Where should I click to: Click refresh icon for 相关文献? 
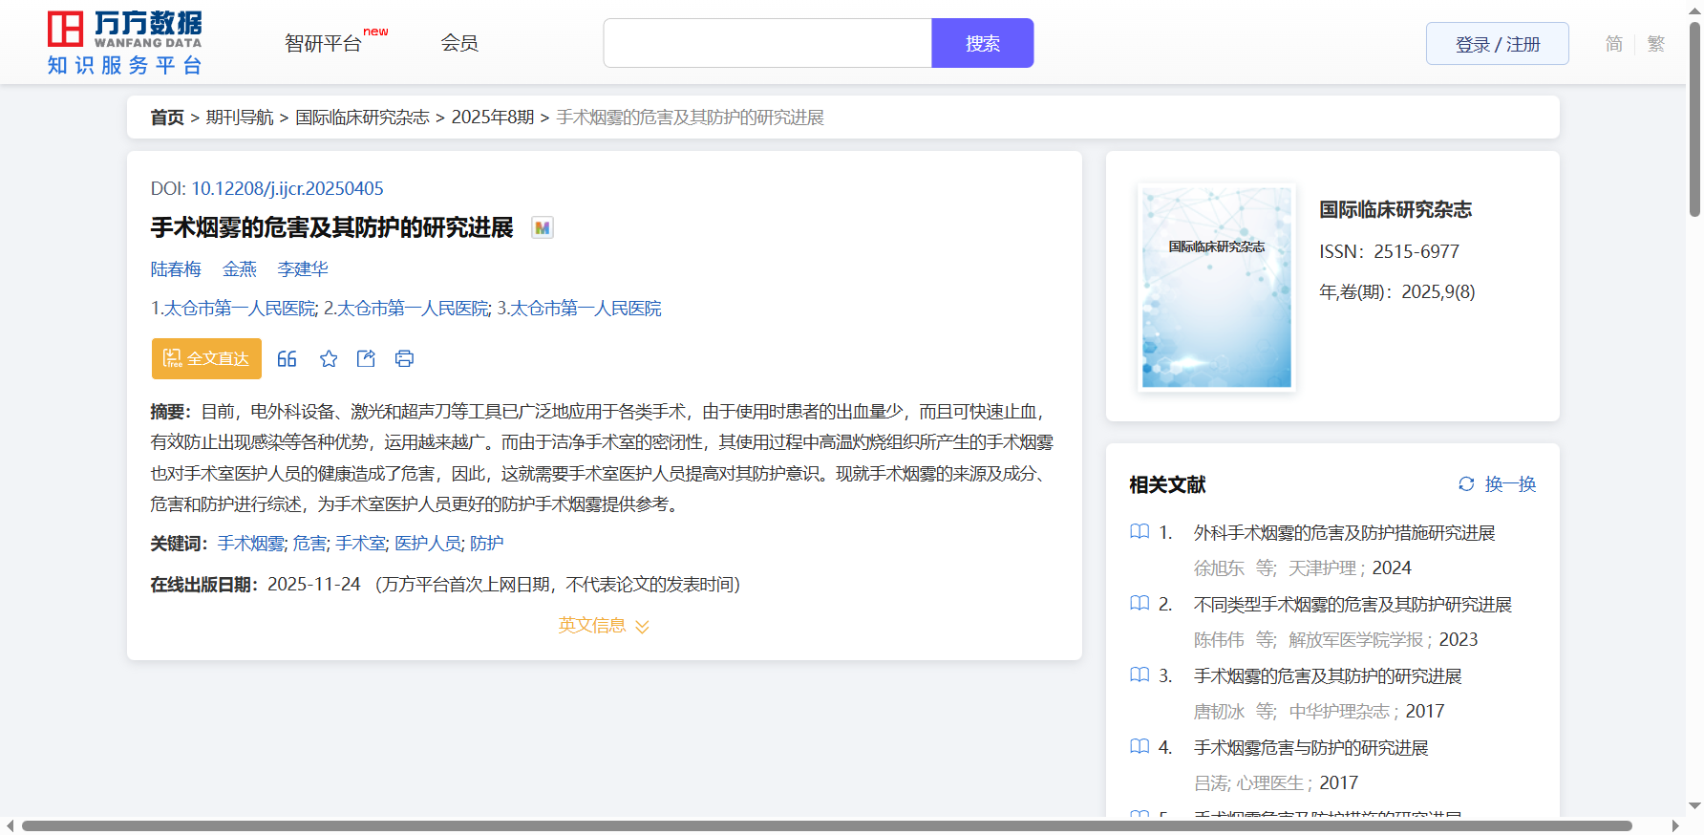(x=1466, y=484)
